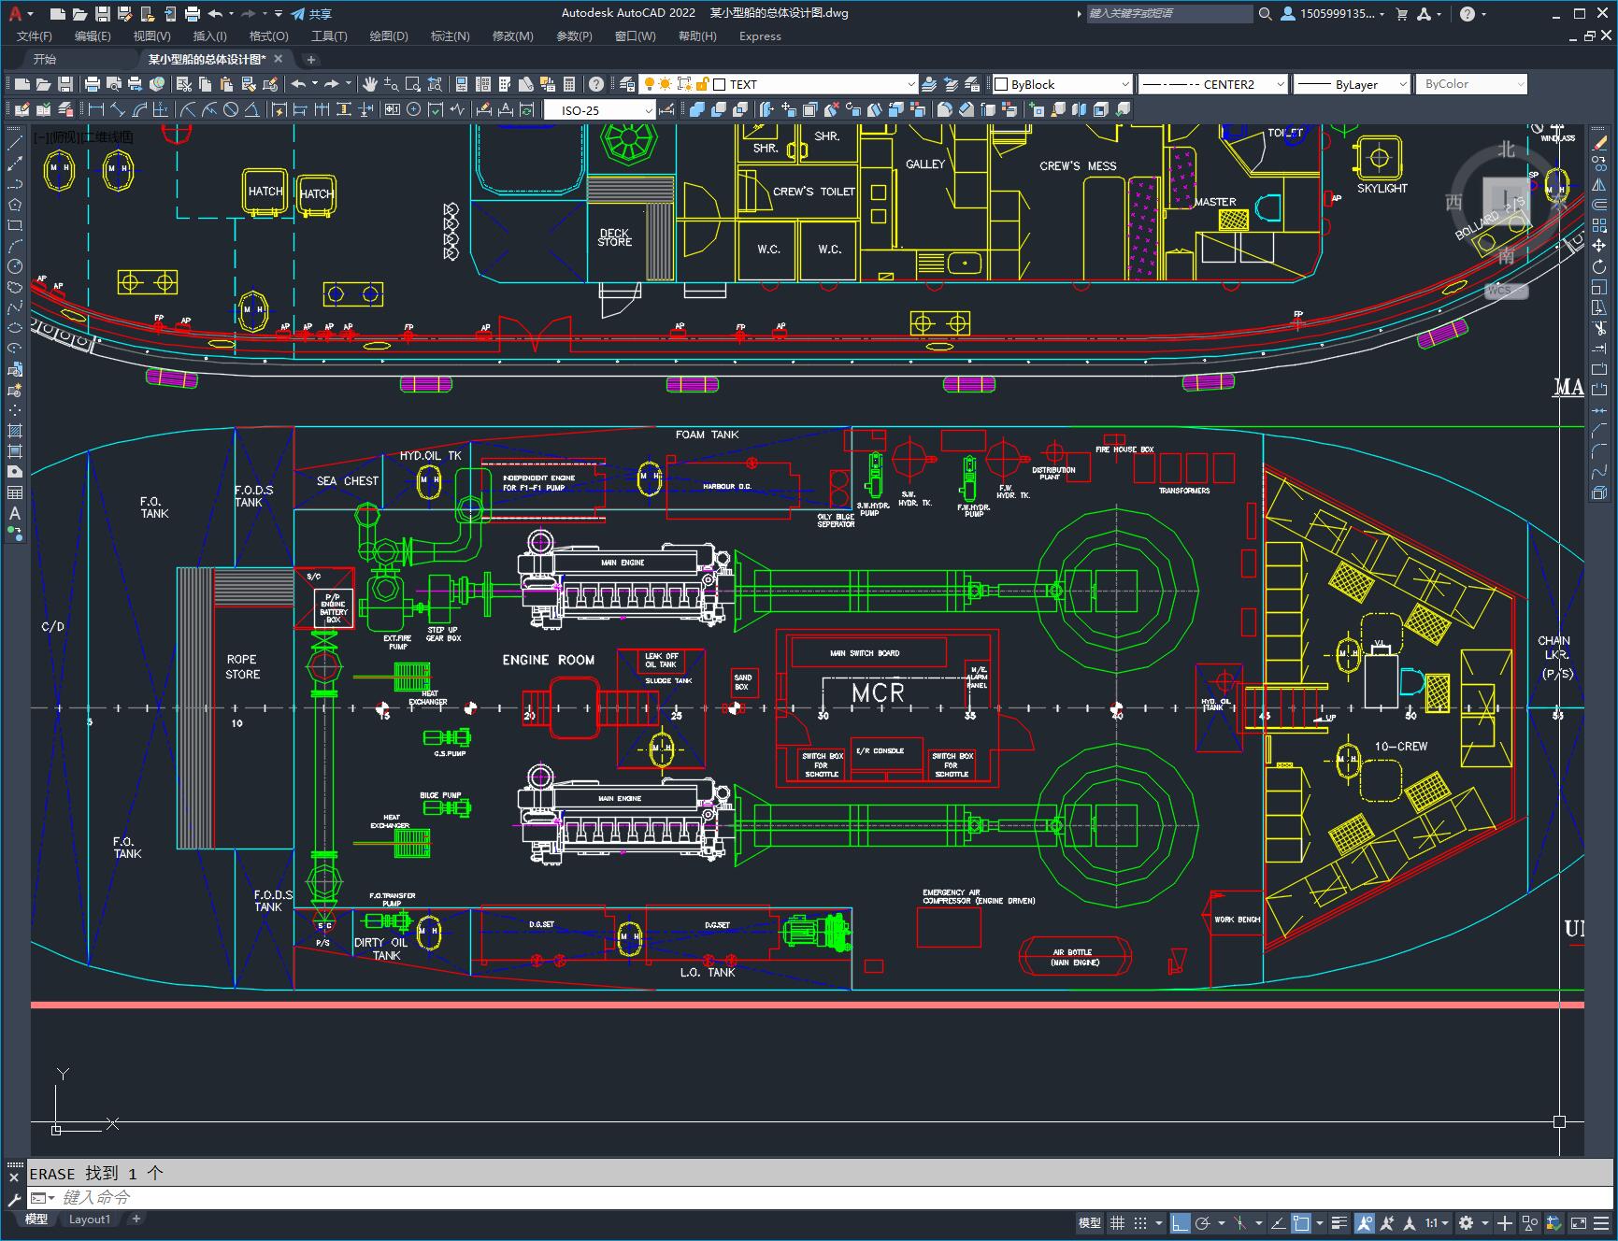Image resolution: width=1618 pixels, height=1241 pixels.
Task: Toggle polar tracking in status bar
Action: click(x=1203, y=1222)
